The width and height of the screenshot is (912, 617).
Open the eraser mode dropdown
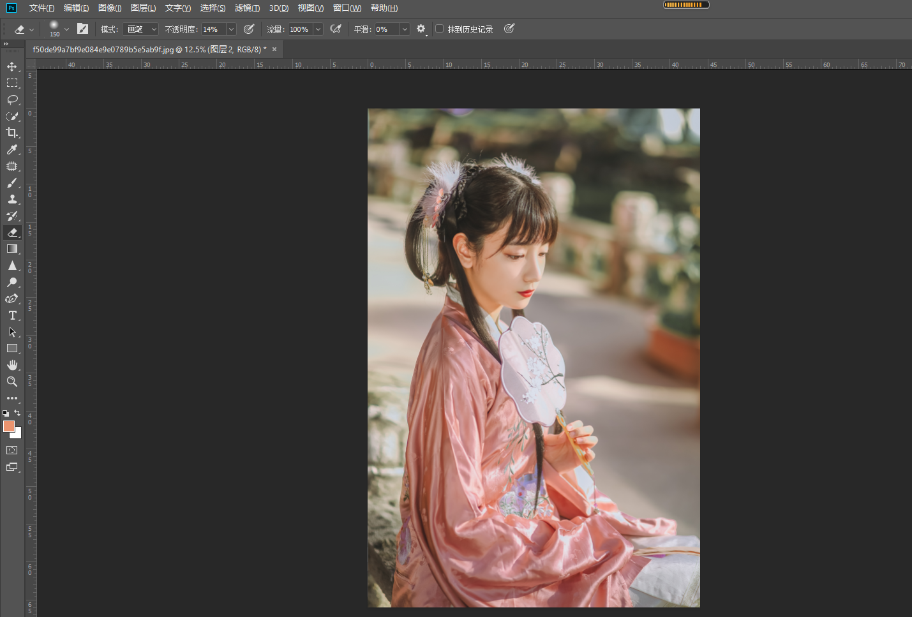[140, 29]
